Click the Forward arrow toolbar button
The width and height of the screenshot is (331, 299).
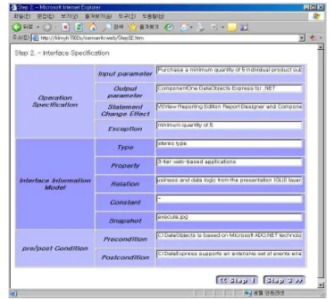coord(47,27)
